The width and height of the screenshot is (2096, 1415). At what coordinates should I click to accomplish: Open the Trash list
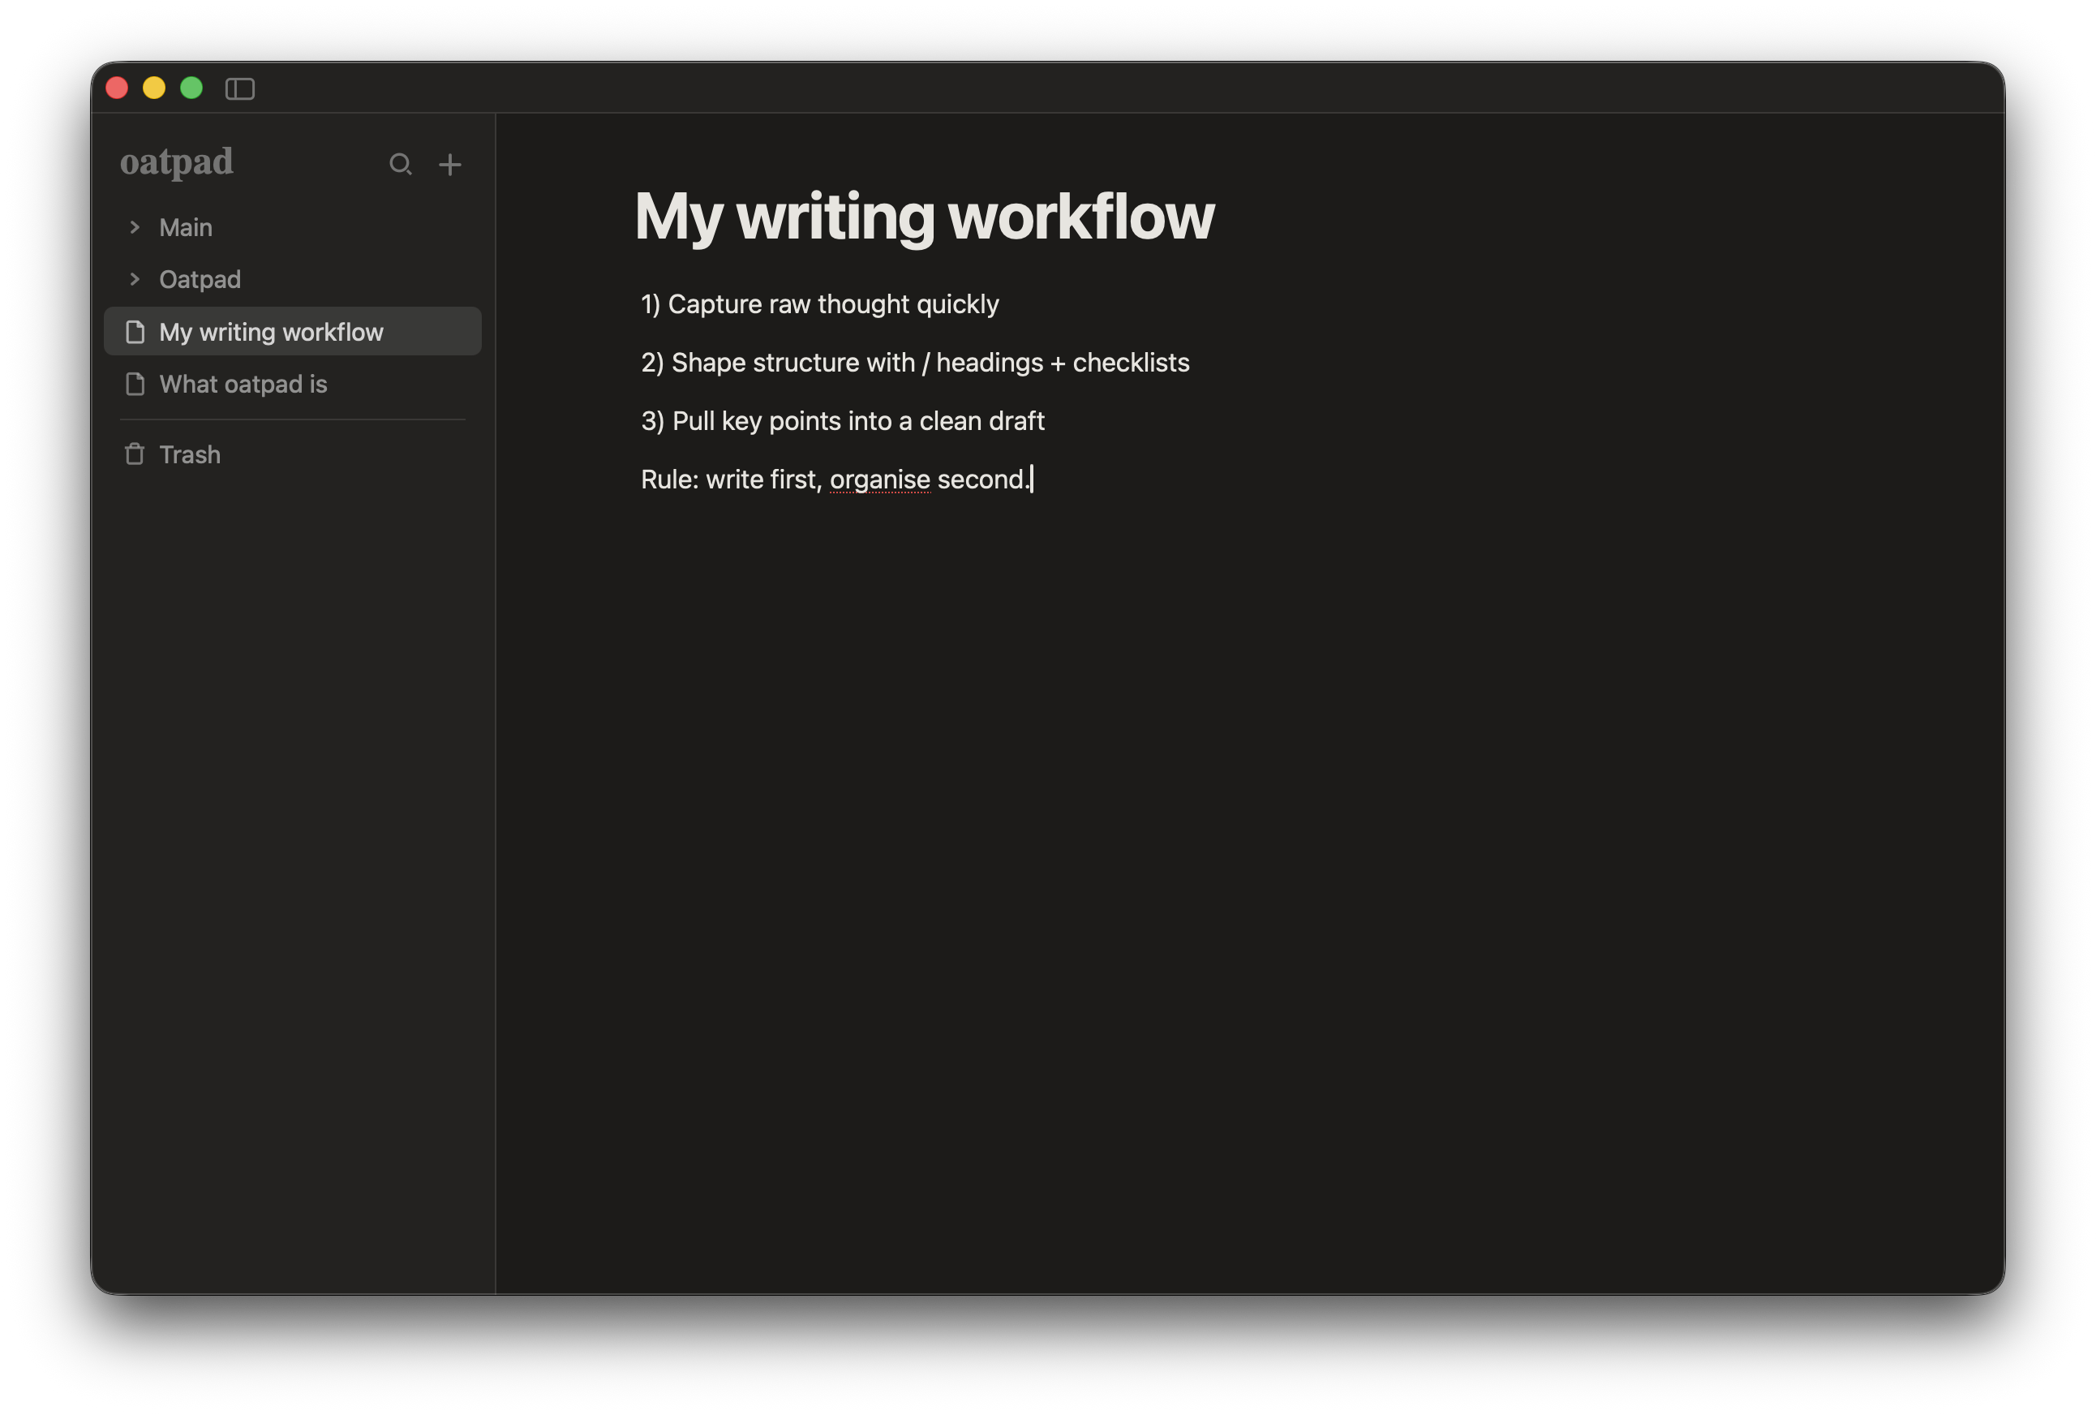[189, 454]
